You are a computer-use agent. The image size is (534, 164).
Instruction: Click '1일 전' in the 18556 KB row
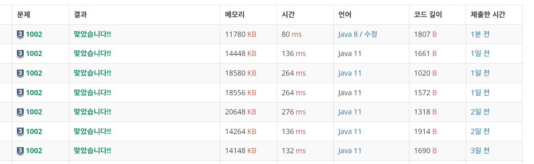pos(480,93)
